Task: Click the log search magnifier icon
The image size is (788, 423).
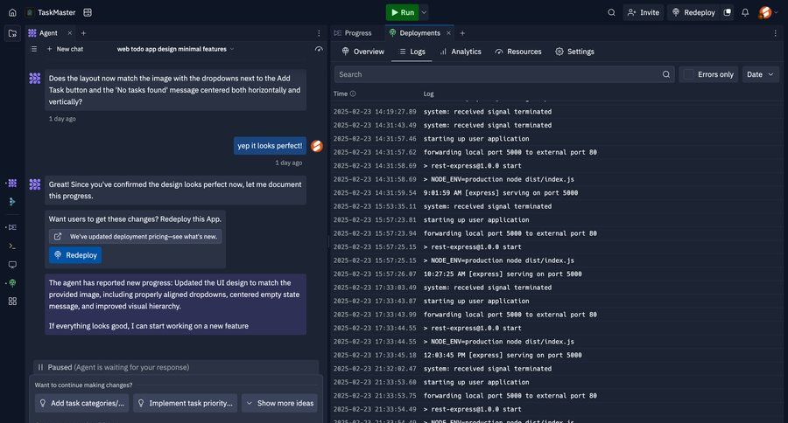Action: pos(666,74)
